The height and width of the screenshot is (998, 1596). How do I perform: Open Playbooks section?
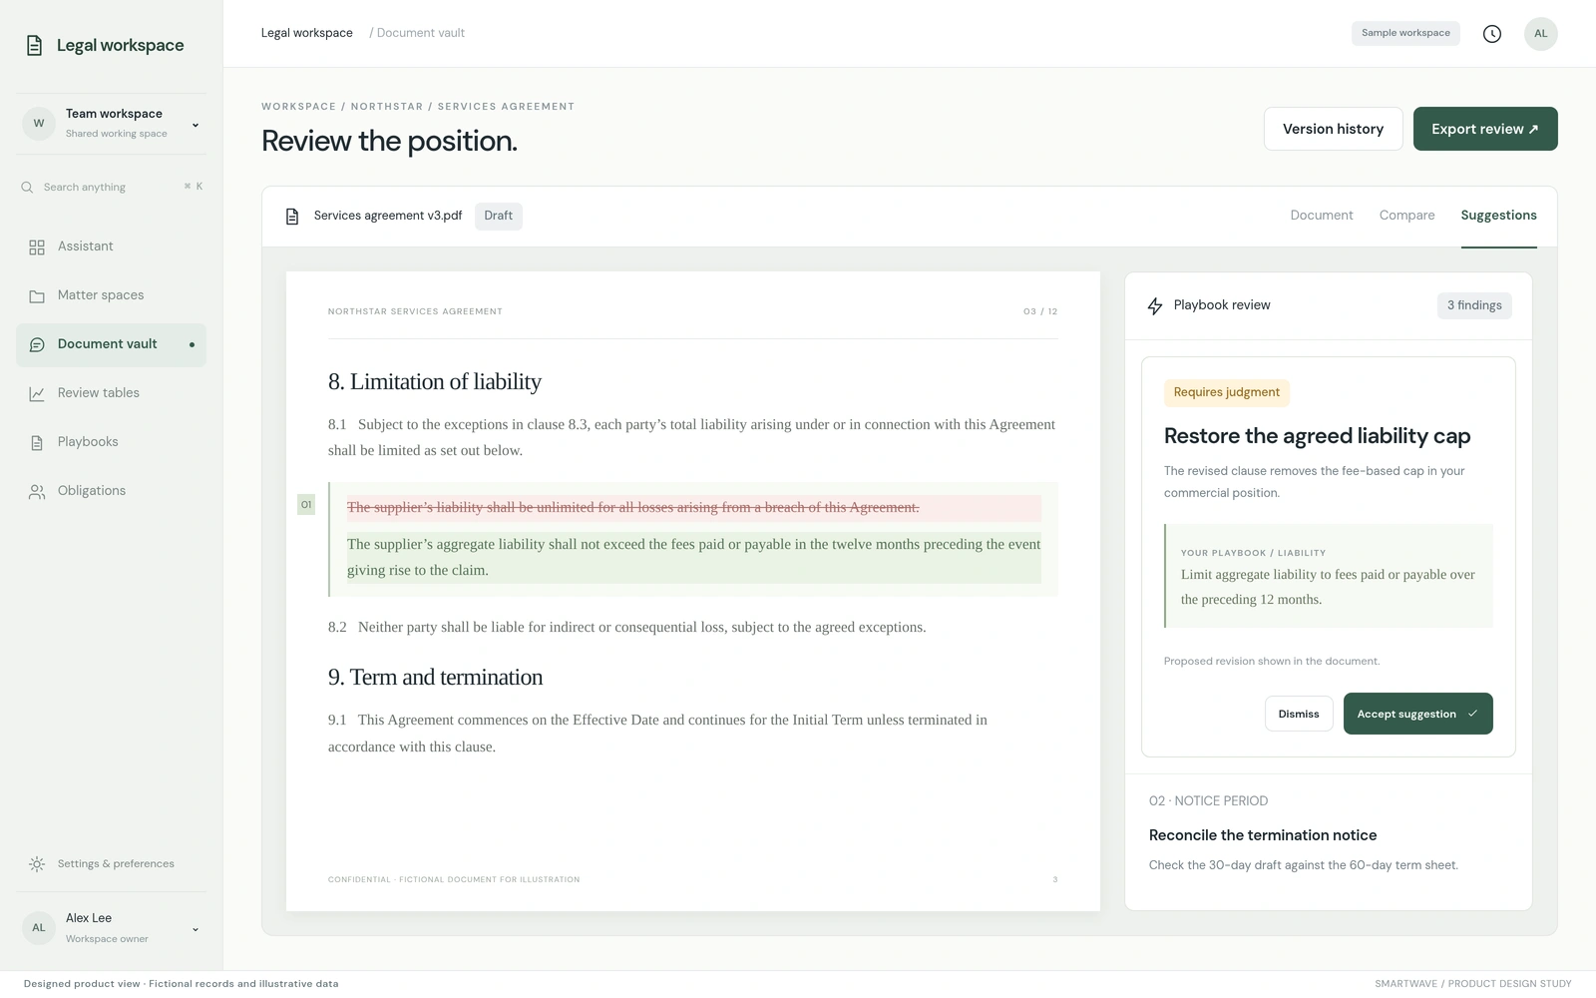pyautogui.click(x=111, y=442)
